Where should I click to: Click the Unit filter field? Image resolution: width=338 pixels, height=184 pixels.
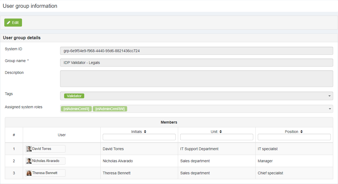click(x=216, y=137)
